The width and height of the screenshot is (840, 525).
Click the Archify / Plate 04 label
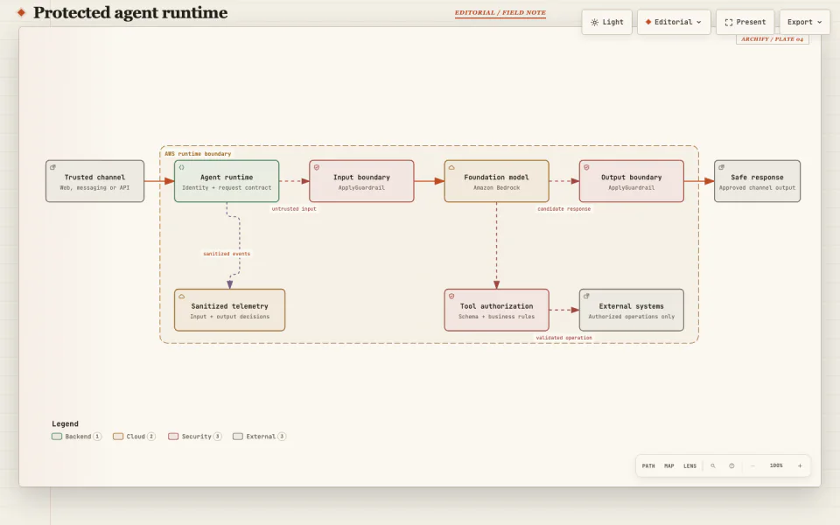pos(772,39)
